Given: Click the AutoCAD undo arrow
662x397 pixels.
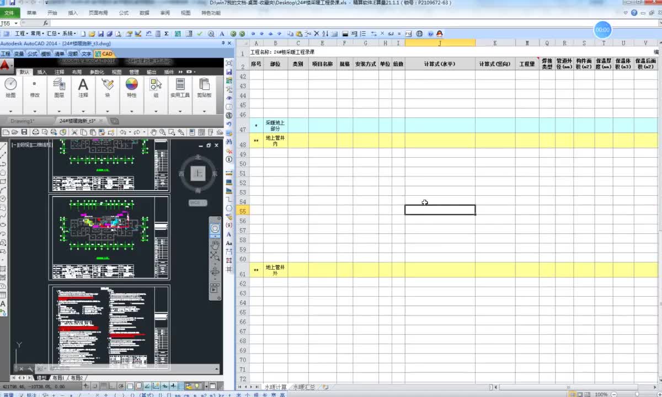Looking at the screenshot, I should (x=122, y=132).
